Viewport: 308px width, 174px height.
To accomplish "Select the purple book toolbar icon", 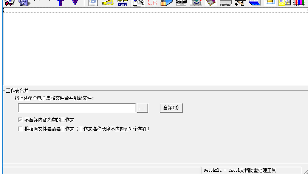I will click(x=211, y=3).
